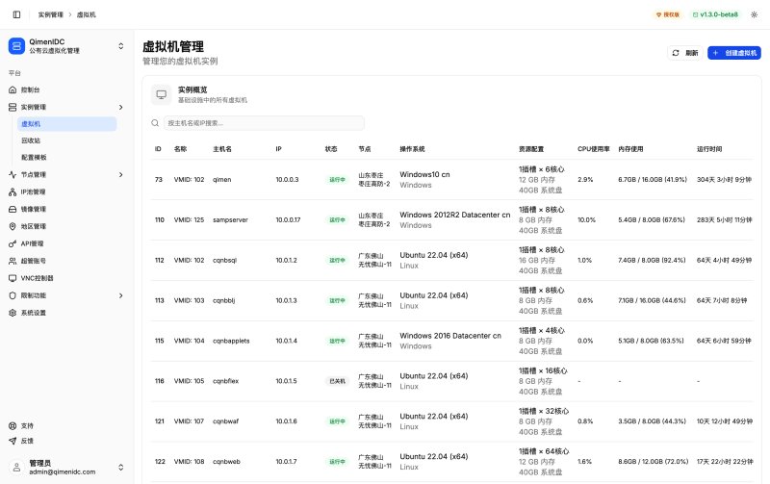
Task: Click the 创建虚拟机 button
Action: [x=734, y=53]
